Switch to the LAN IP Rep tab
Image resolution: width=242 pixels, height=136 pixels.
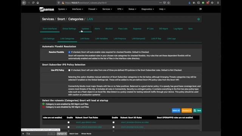coord(156,39)
